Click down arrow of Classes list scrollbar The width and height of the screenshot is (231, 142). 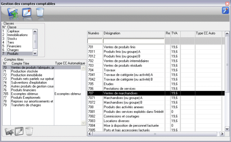pos(35,53)
